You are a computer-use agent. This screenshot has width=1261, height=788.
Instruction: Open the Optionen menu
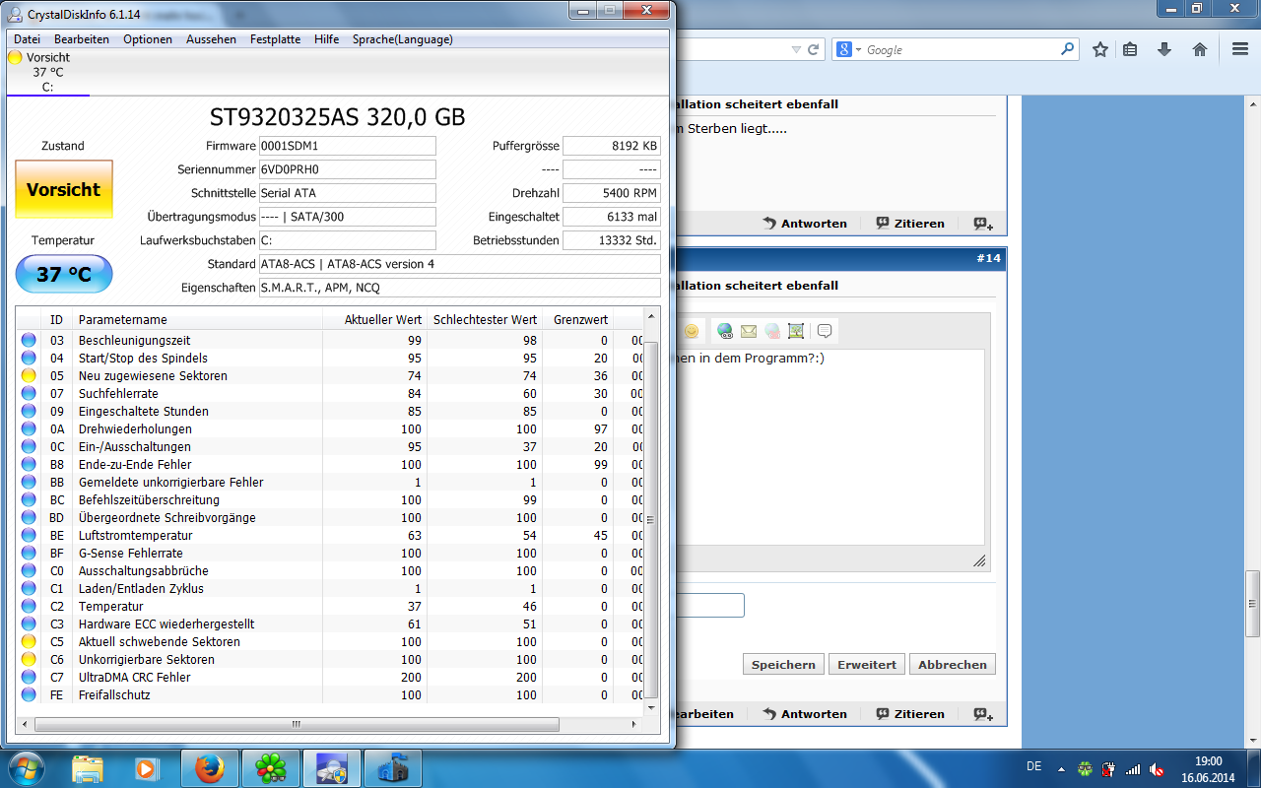(x=148, y=39)
